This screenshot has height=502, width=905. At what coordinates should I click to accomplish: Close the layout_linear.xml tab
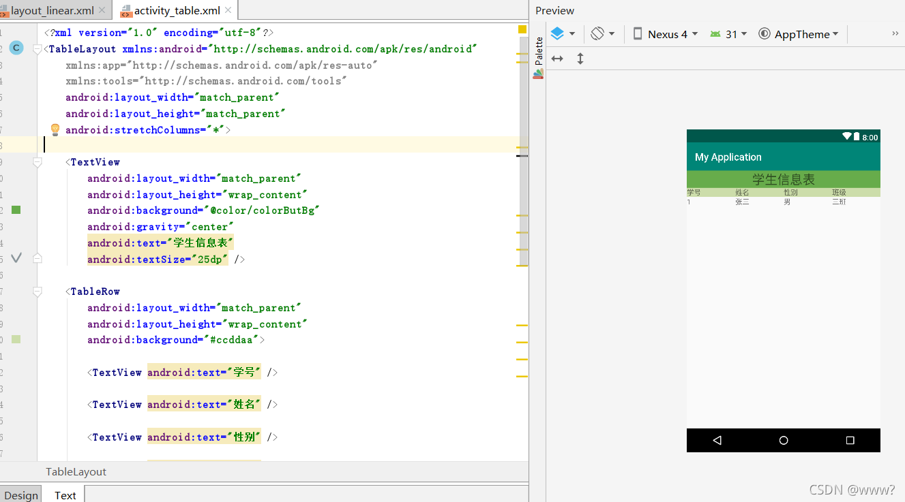[x=102, y=10]
